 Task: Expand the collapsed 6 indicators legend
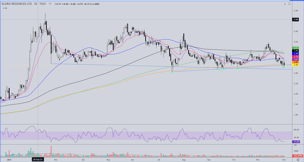(x=5, y=8)
